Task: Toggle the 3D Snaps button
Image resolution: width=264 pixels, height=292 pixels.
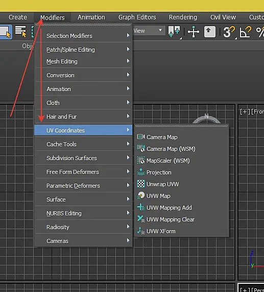Action: tap(229, 32)
